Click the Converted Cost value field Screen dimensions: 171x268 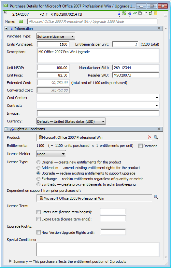coord(53,90)
